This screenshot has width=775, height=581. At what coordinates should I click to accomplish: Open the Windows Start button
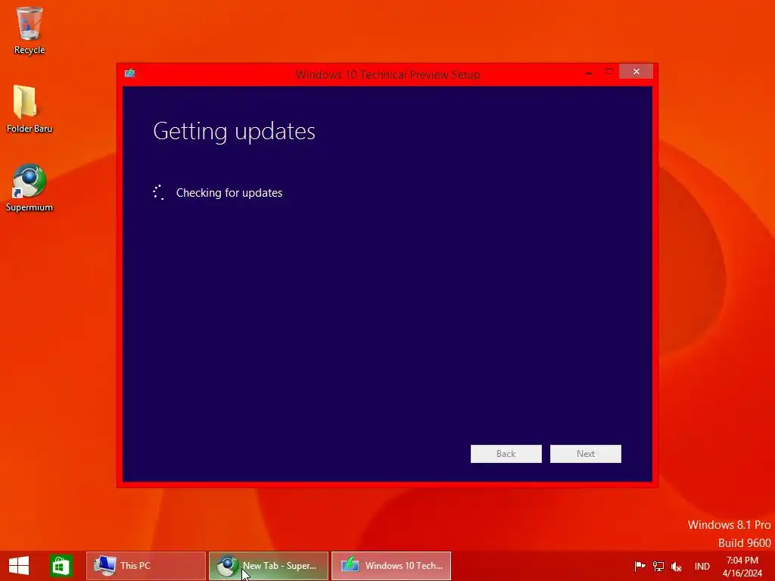tap(19, 566)
